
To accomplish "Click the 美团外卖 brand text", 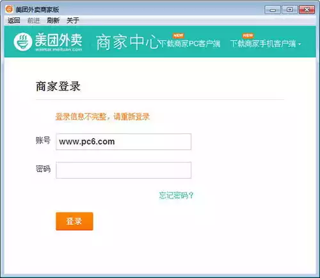I will coord(58,40).
